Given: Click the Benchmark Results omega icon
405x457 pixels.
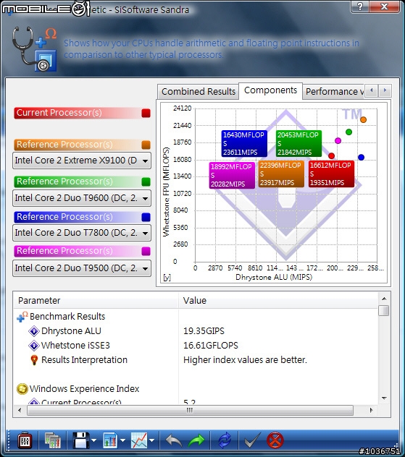Looking at the screenshot, I should tap(22, 317).
